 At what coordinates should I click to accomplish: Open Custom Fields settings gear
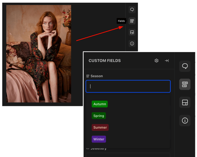pyautogui.click(x=157, y=61)
